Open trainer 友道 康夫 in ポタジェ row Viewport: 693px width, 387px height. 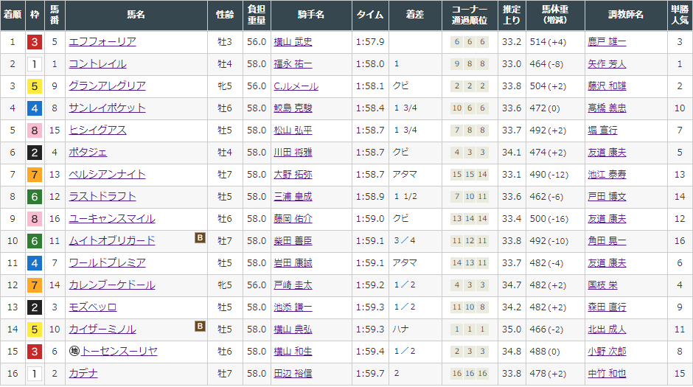pyautogui.click(x=607, y=152)
